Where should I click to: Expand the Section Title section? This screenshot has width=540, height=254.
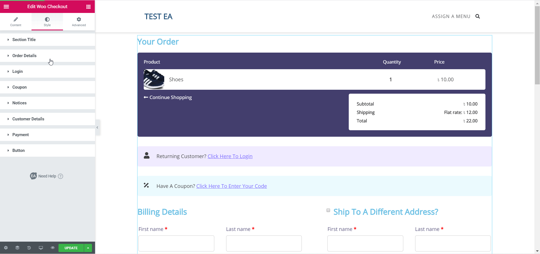[24, 40]
